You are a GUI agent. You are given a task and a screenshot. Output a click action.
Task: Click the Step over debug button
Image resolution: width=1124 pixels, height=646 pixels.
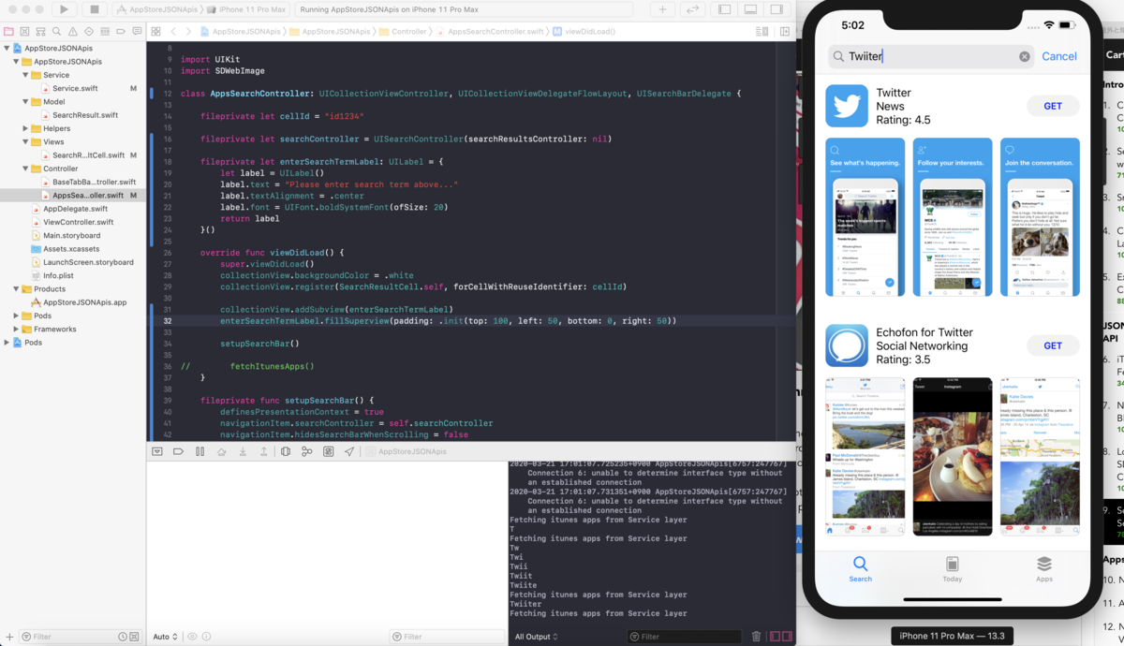tap(221, 451)
